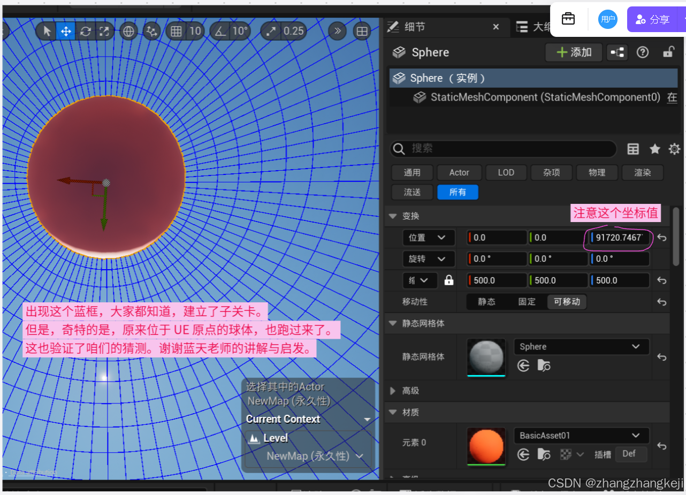Open details settings gear icon
Viewport: 686px width, 495px height.
(674, 149)
